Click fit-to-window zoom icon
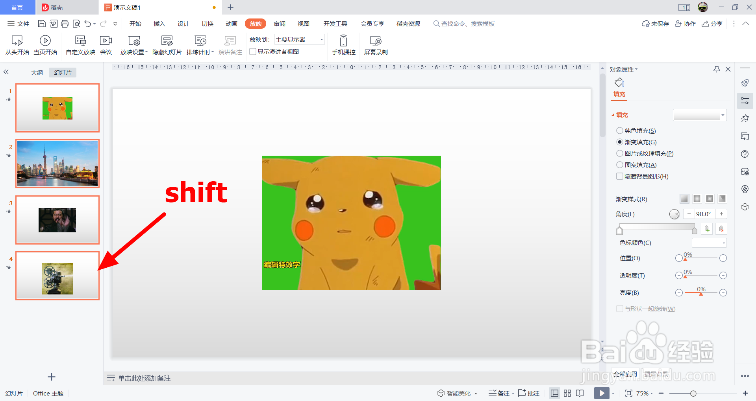The image size is (756, 401). [x=629, y=393]
